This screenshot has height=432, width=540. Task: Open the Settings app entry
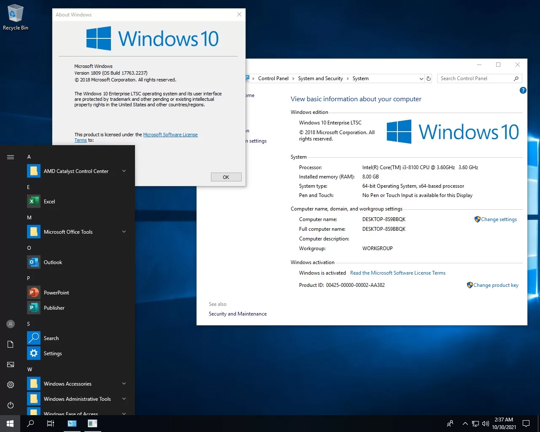pos(52,354)
